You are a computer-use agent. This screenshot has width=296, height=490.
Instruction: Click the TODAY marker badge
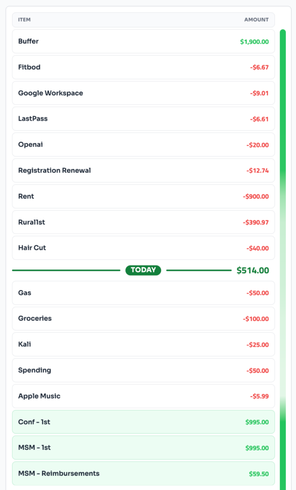click(143, 270)
